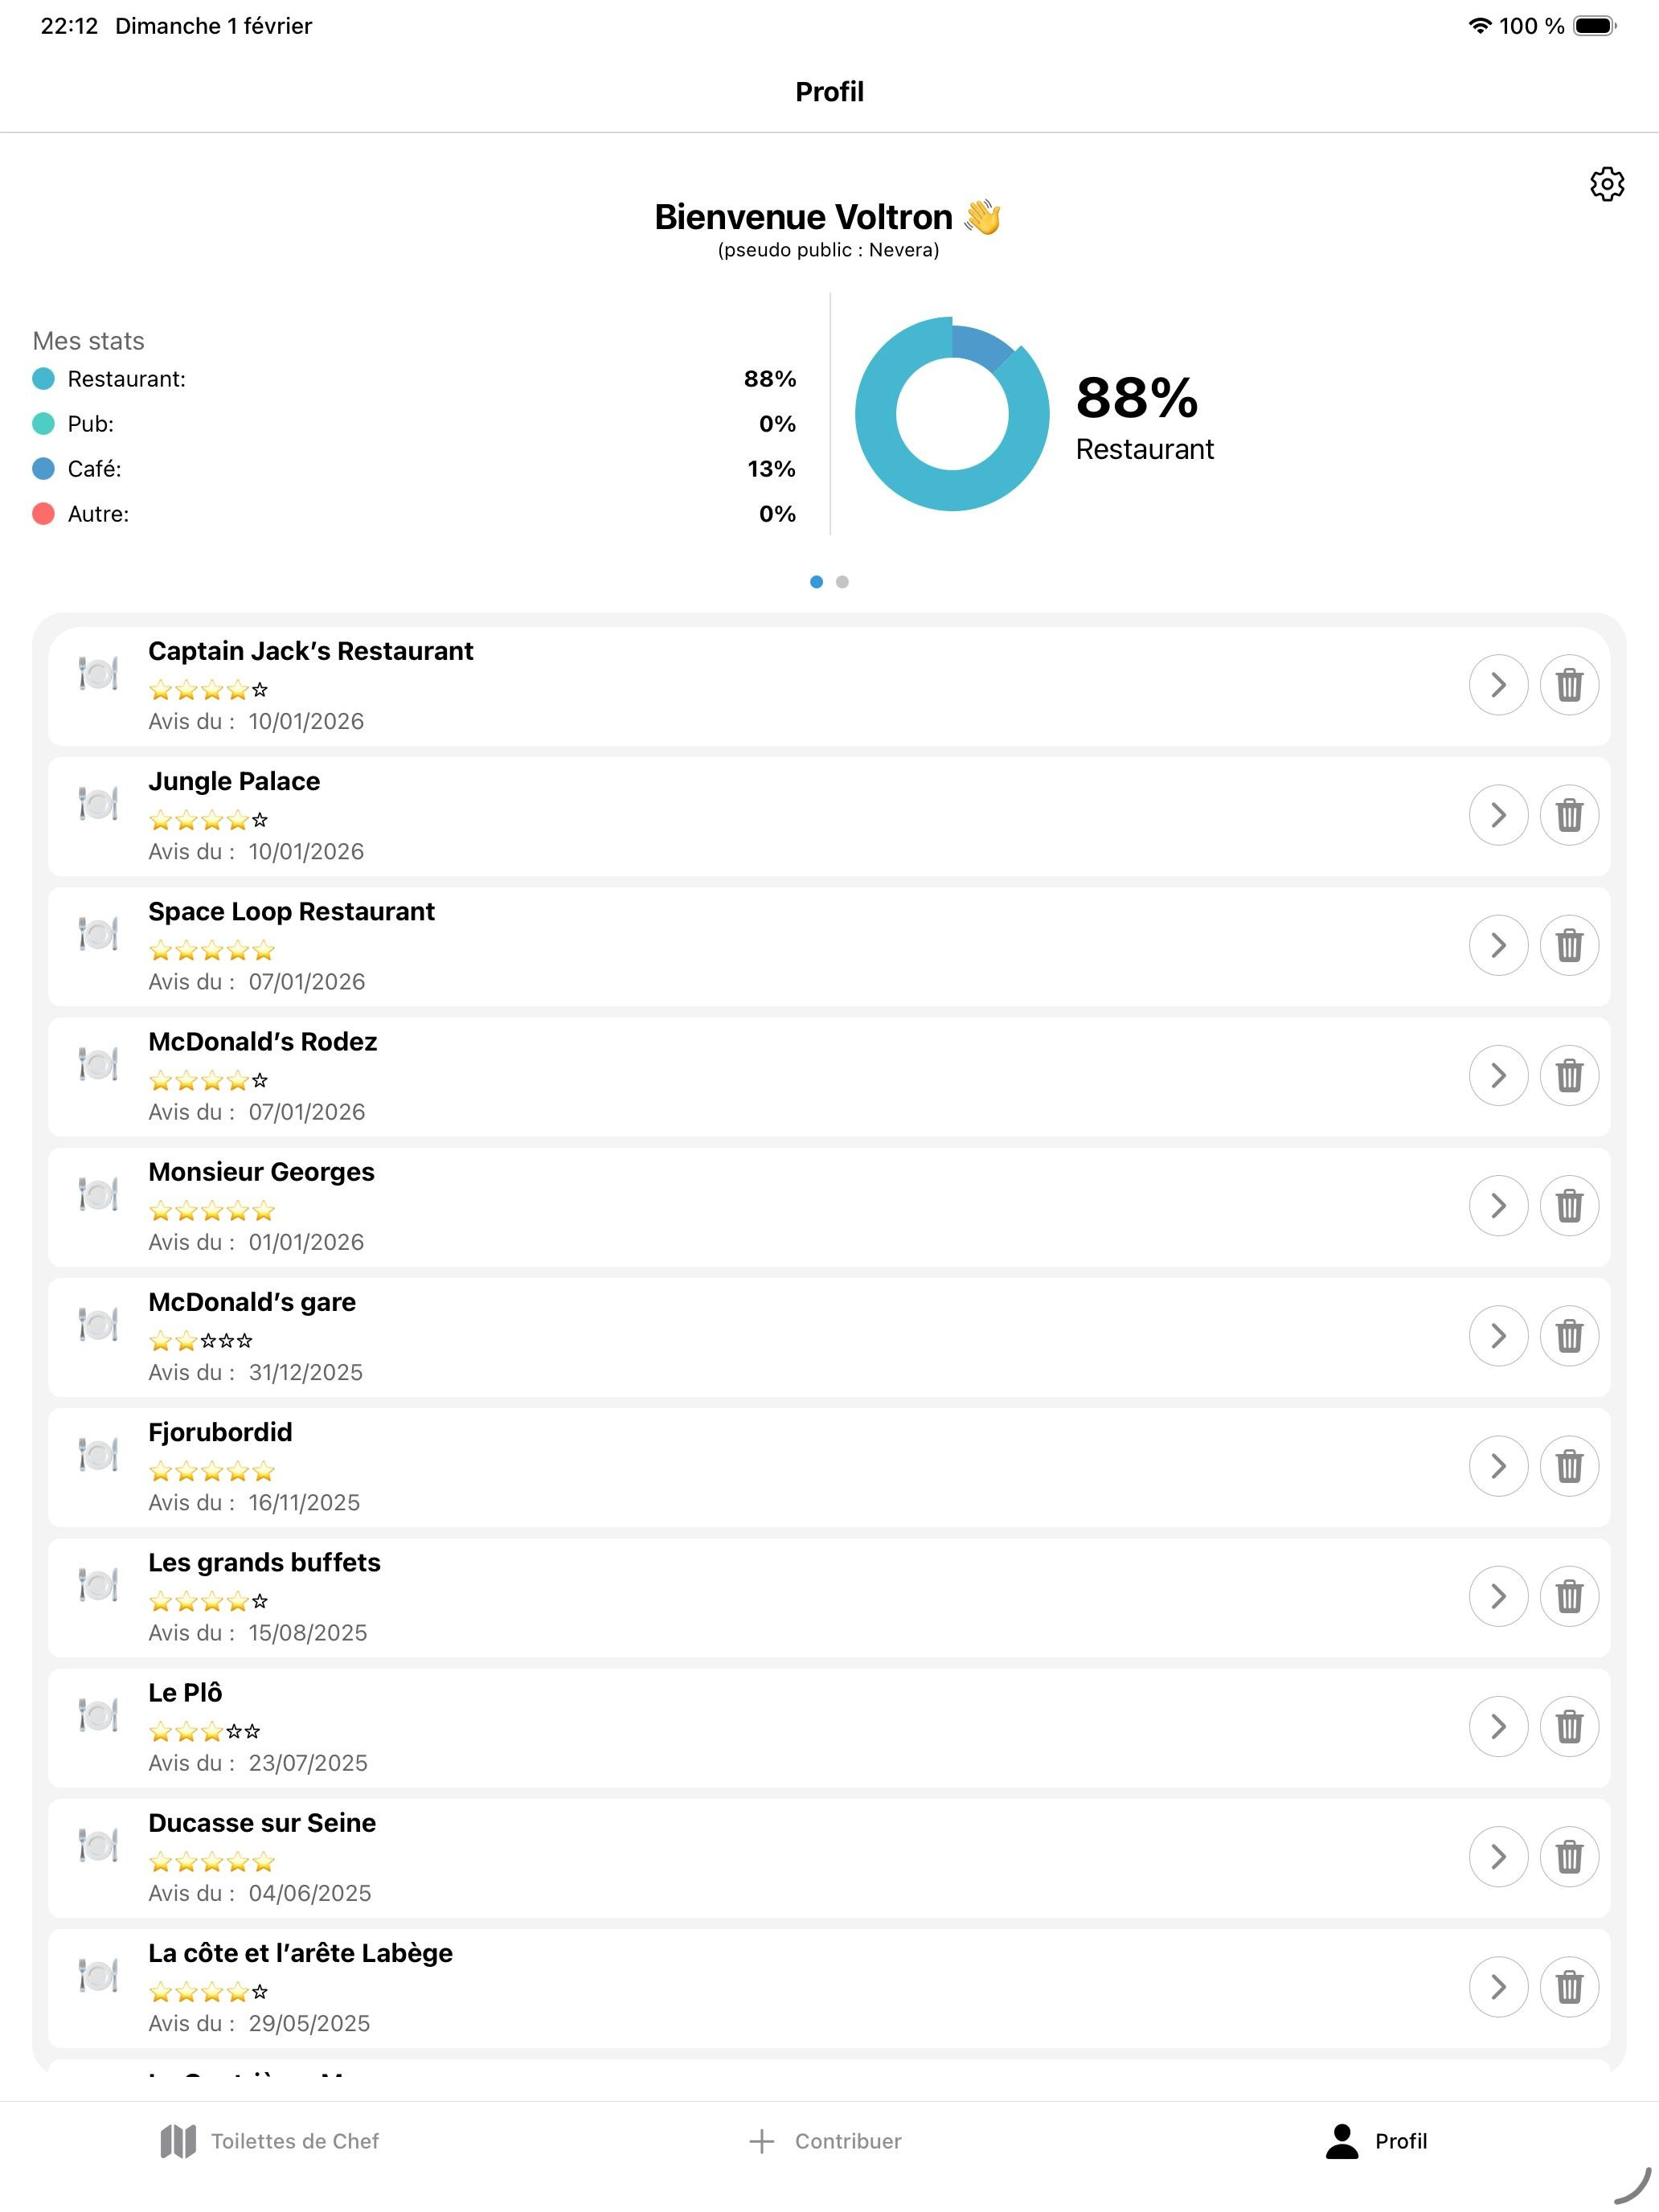Go to second stats page dot
The height and width of the screenshot is (2212, 1659).
842,582
